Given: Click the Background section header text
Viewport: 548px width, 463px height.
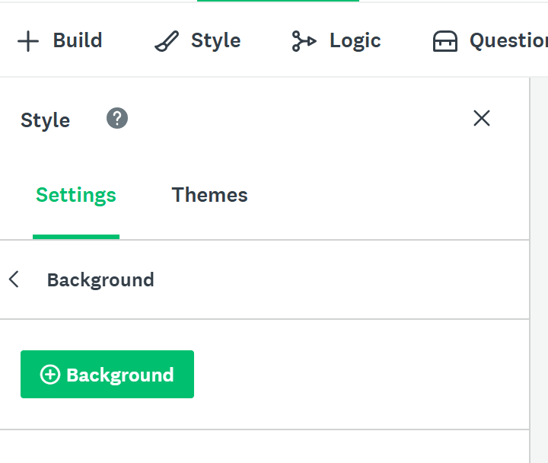Looking at the screenshot, I should [x=100, y=280].
